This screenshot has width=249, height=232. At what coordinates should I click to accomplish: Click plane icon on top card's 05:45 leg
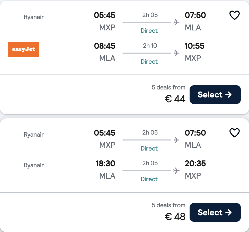point(176,22)
